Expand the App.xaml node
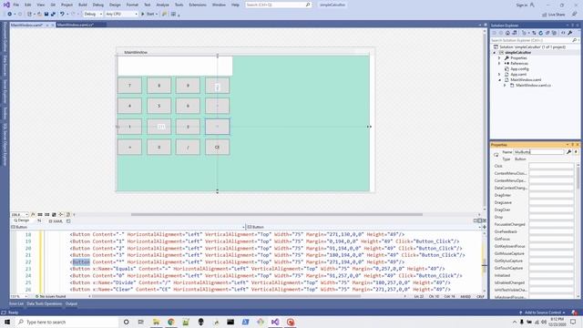583x328 pixels. coord(499,75)
